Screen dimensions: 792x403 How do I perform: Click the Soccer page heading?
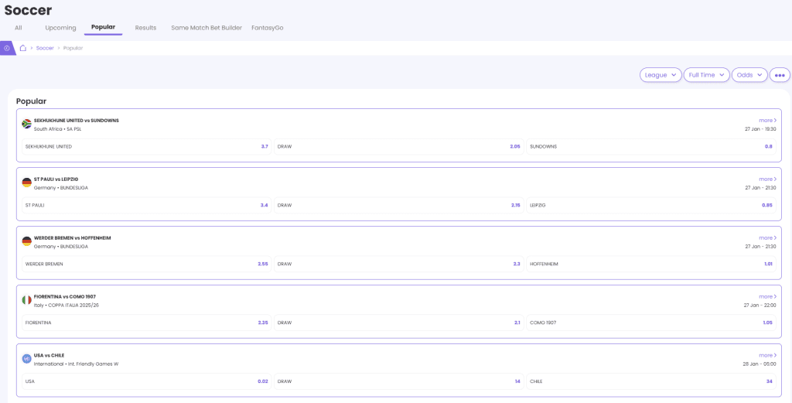29,9
